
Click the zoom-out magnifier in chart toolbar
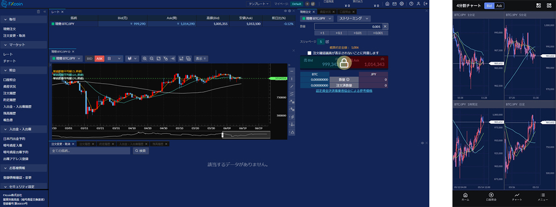pos(151,58)
